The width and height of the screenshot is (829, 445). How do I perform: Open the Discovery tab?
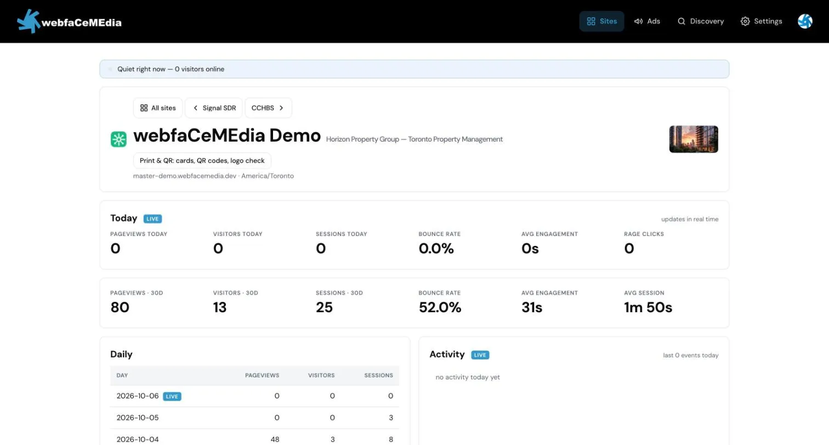701,21
